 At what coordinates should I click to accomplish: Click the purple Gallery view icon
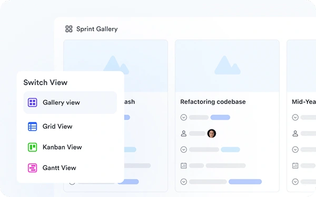(32, 102)
